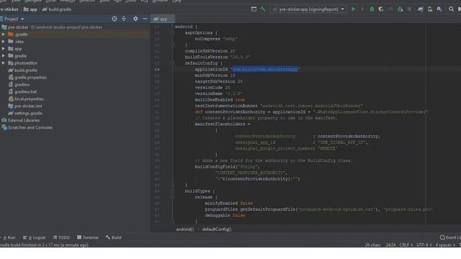Click the window icon left of hammer

(x=254, y=9)
